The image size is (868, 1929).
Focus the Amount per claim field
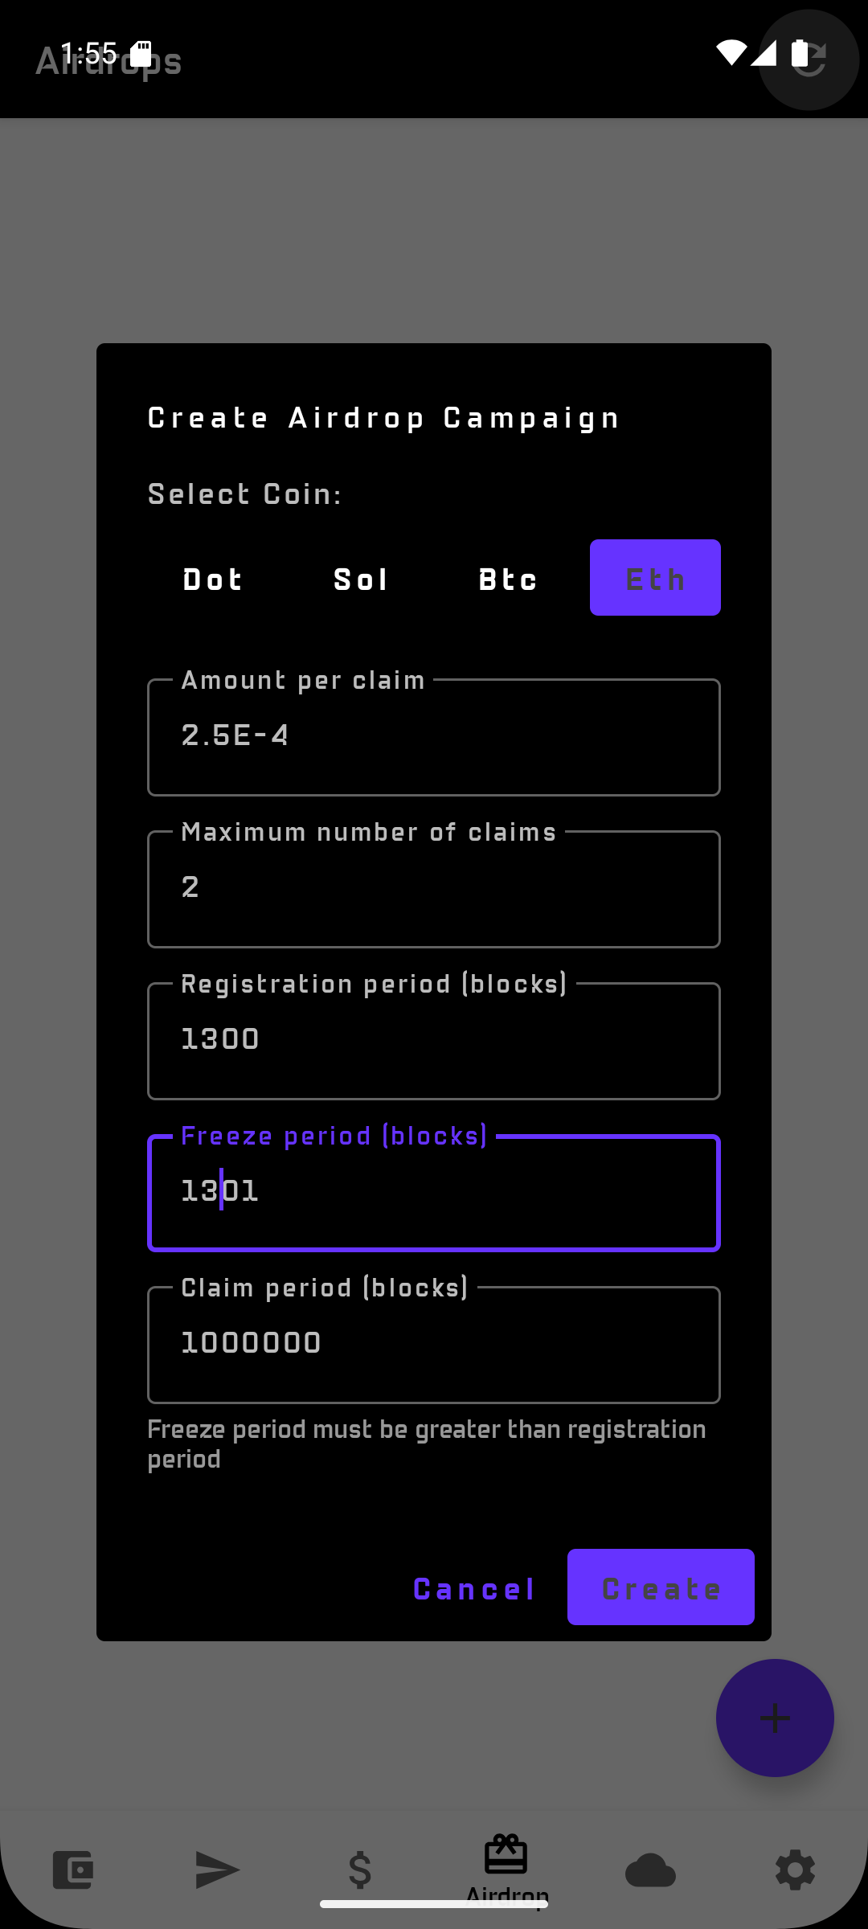coord(434,737)
